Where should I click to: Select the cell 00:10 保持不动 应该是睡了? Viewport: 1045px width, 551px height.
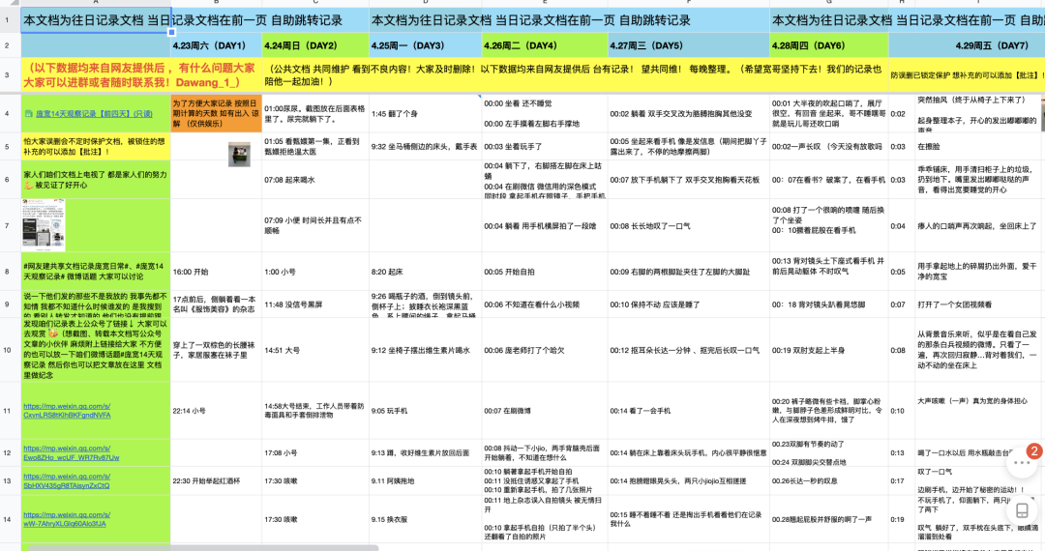pos(689,304)
